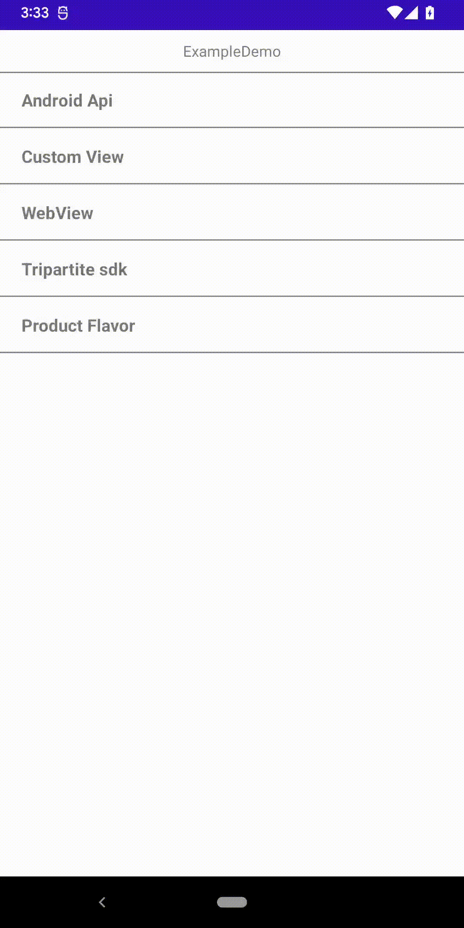The width and height of the screenshot is (464, 928).
Task: Click the ExampleDemo title text
Action: tap(232, 52)
